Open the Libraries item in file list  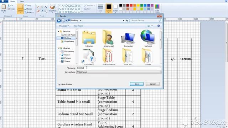pos(89,39)
